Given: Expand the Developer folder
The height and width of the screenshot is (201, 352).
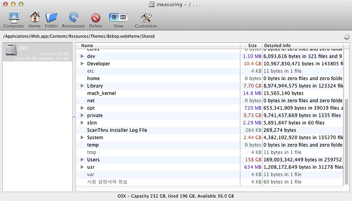Looking at the screenshot, I should pos(82,64).
